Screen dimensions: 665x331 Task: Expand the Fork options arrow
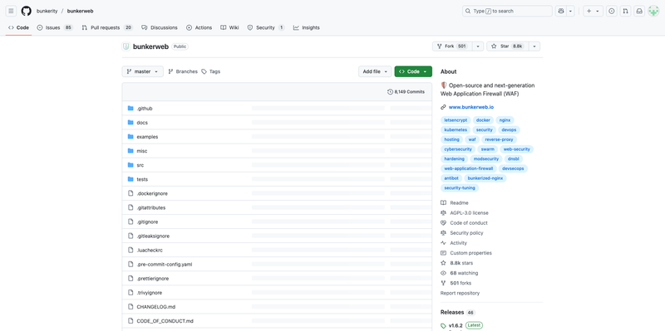point(478,46)
